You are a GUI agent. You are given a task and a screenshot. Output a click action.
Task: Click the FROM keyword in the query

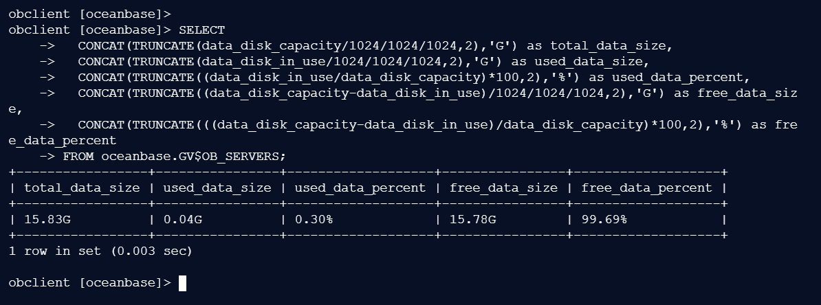78,156
